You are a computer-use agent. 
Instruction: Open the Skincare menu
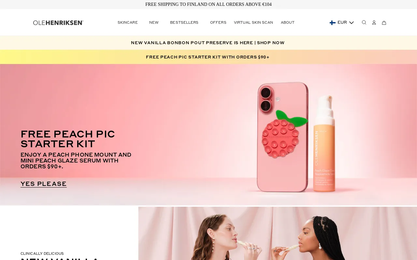point(128,22)
